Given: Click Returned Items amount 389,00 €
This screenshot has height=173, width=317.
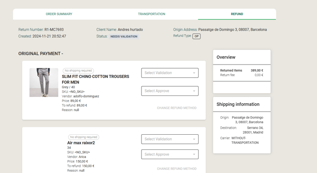Looking at the screenshot, I should [x=257, y=71].
